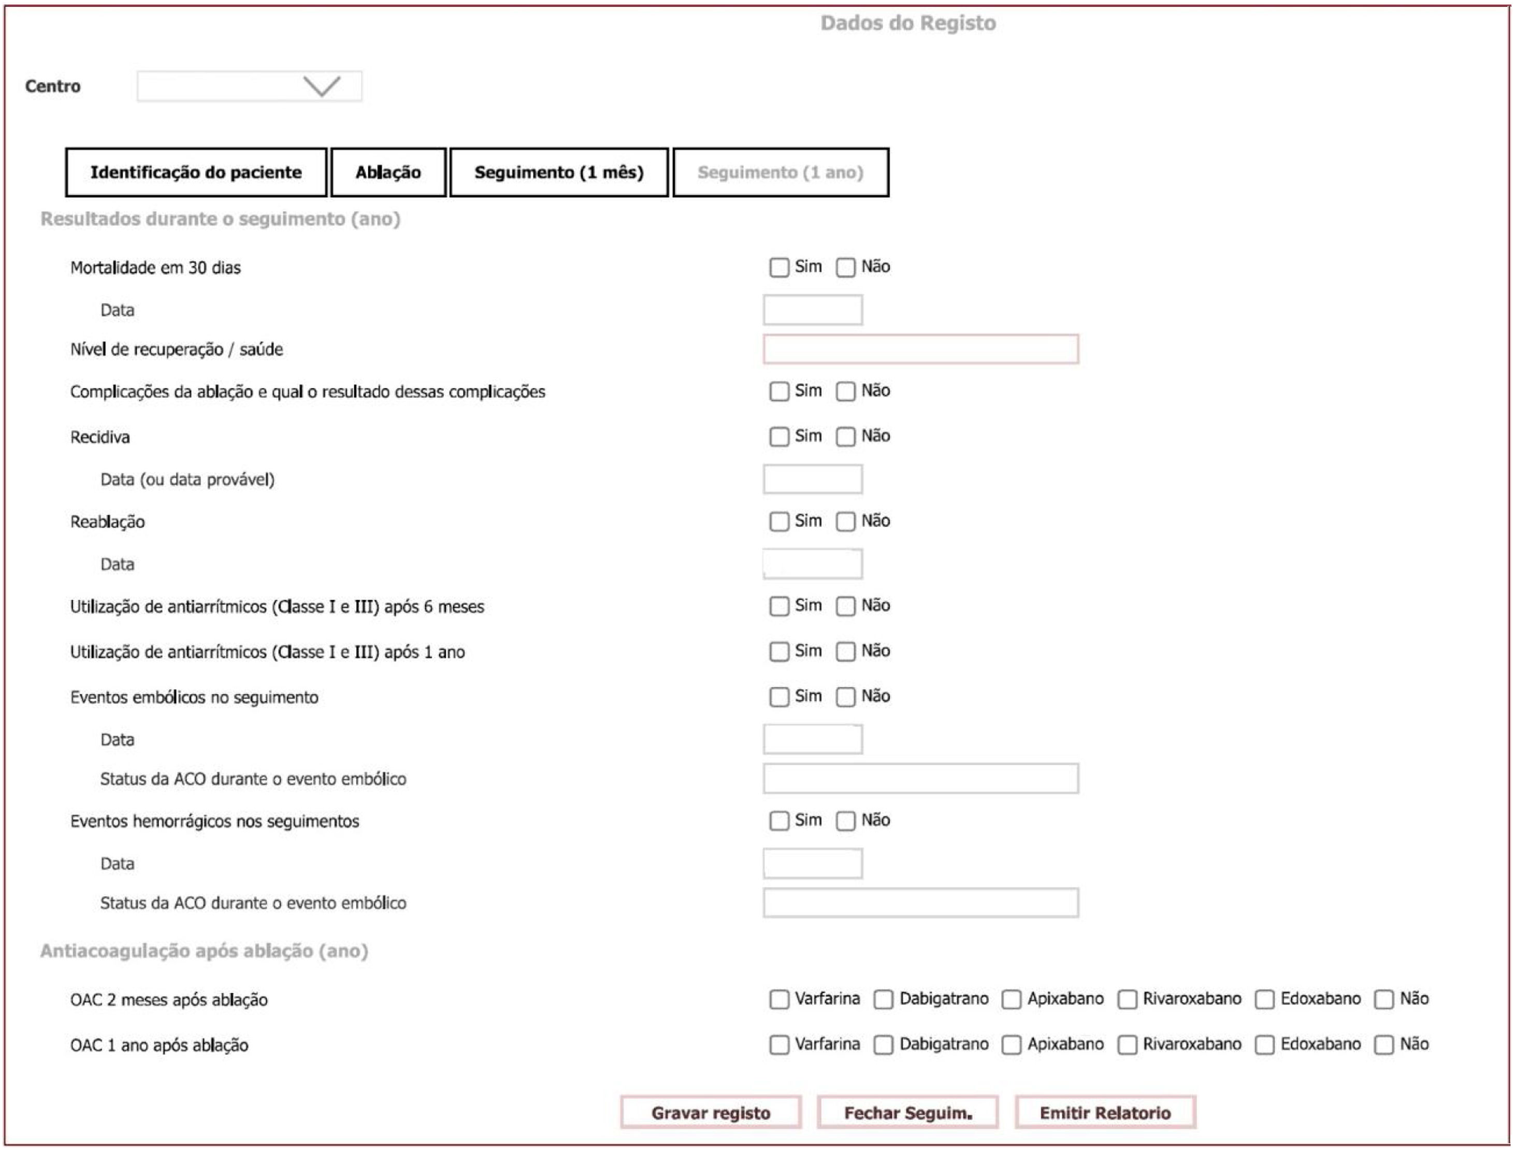Select Varfarina for OAC 2 meses
Image resolution: width=1515 pixels, height=1150 pixels.
click(x=778, y=999)
